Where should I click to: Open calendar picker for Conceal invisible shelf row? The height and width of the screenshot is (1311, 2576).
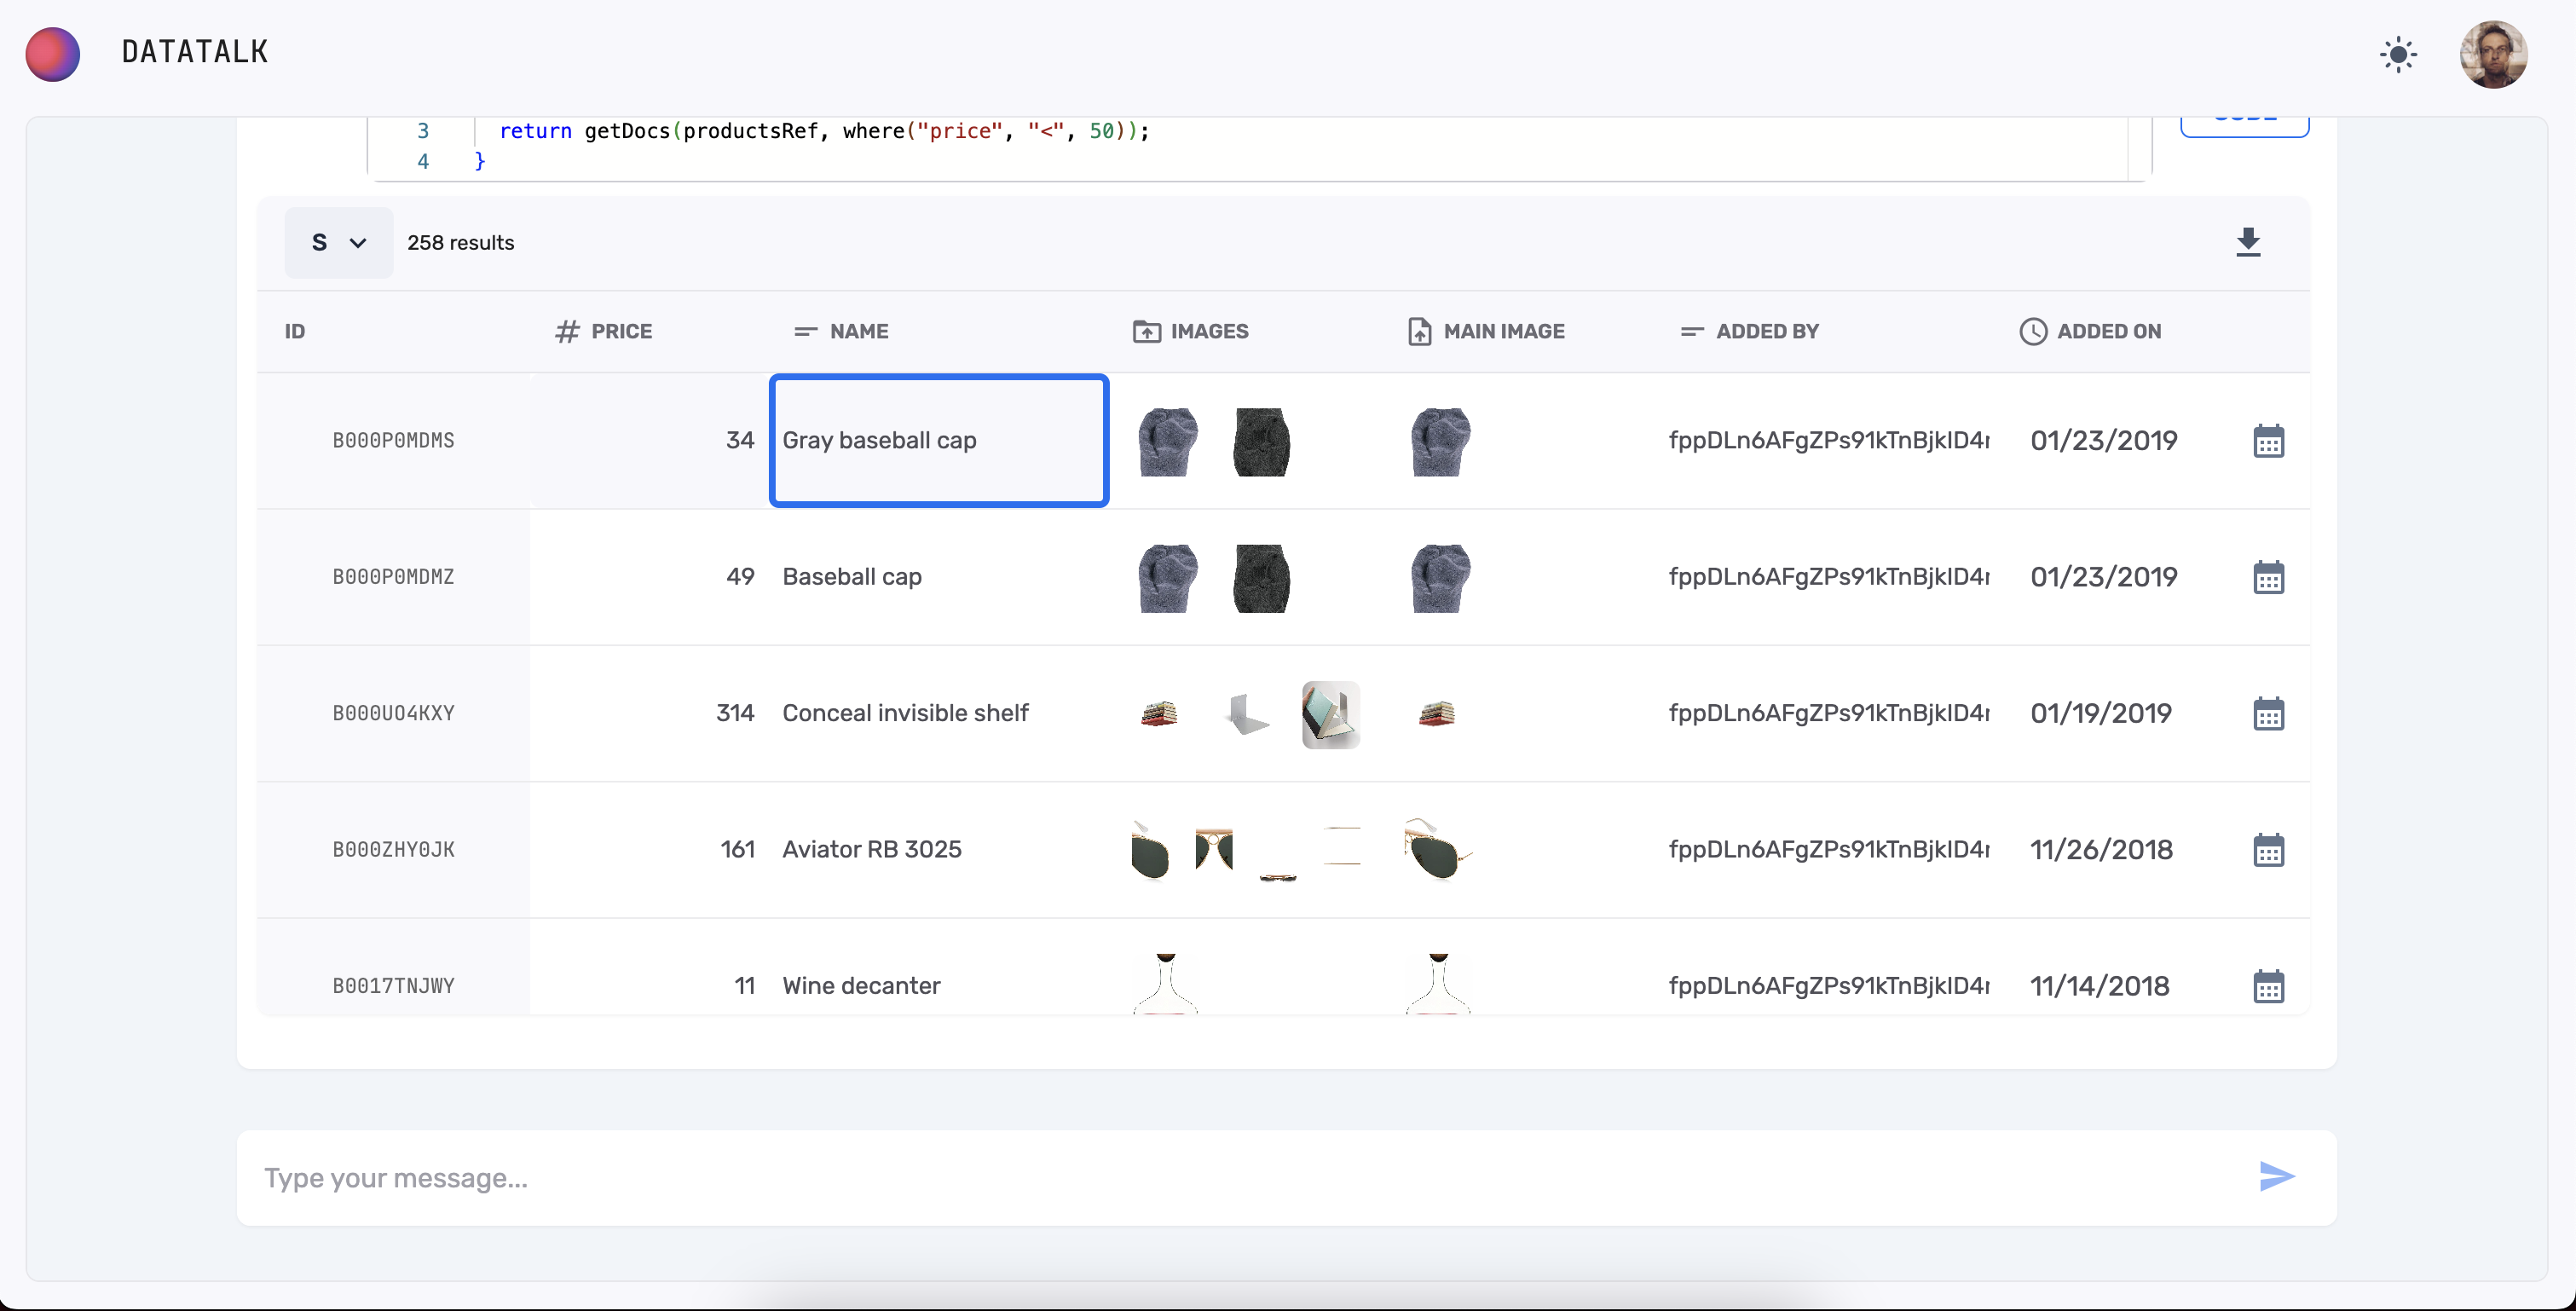2268,714
